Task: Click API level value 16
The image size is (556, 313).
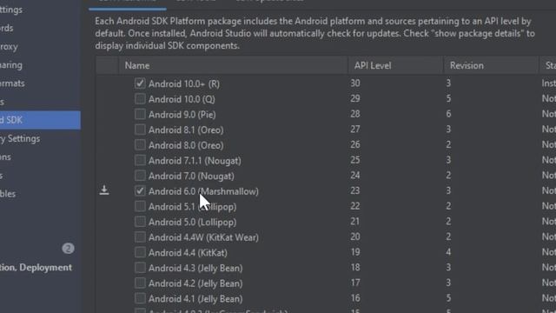Action: (x=355, y=298)
